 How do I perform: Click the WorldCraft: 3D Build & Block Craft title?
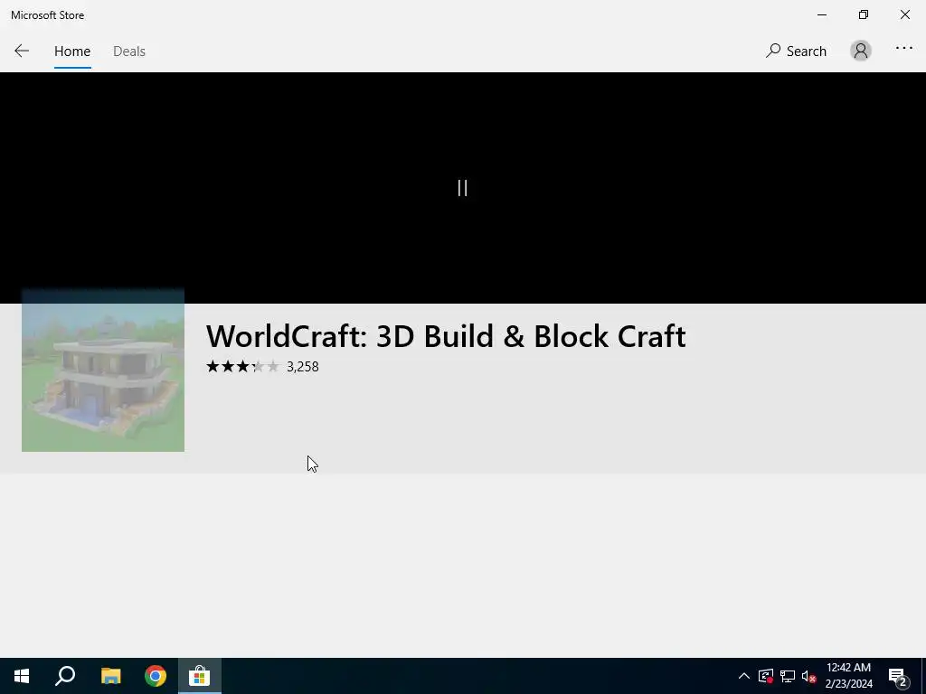446,336
